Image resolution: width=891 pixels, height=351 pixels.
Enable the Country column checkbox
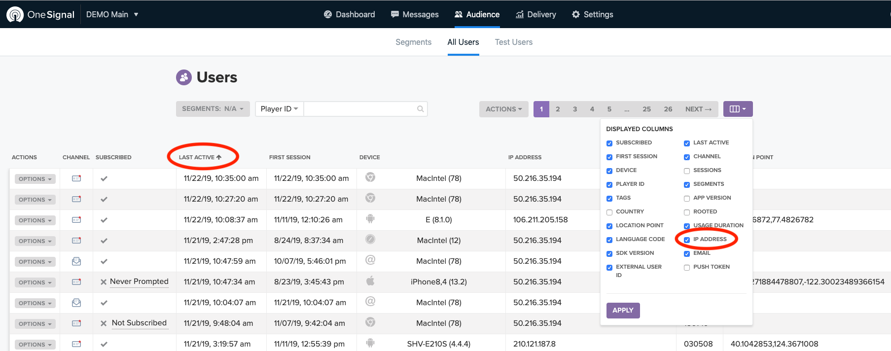pos(609,212)
